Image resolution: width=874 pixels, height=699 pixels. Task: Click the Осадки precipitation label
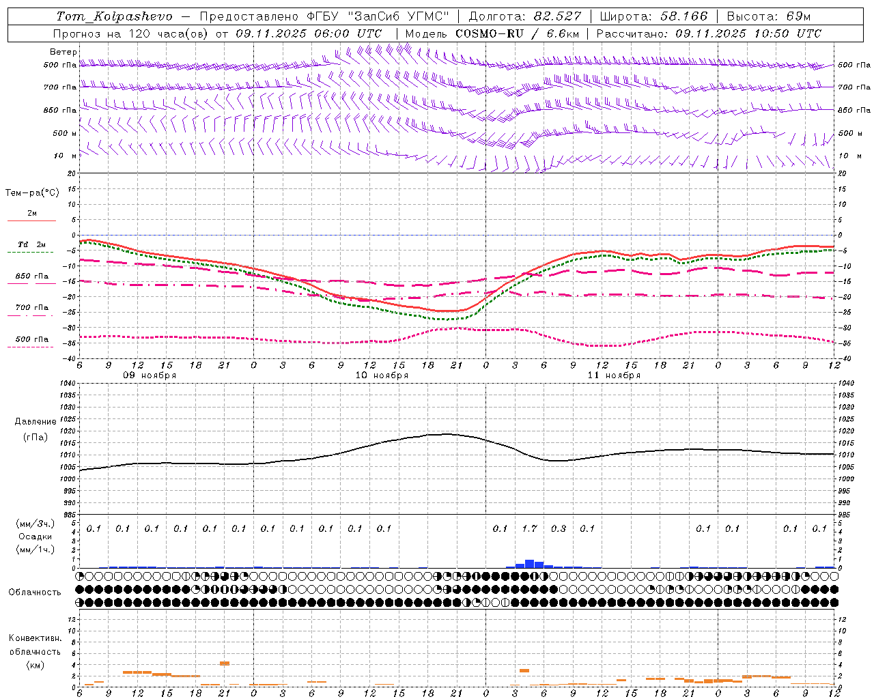coord(36,537)
